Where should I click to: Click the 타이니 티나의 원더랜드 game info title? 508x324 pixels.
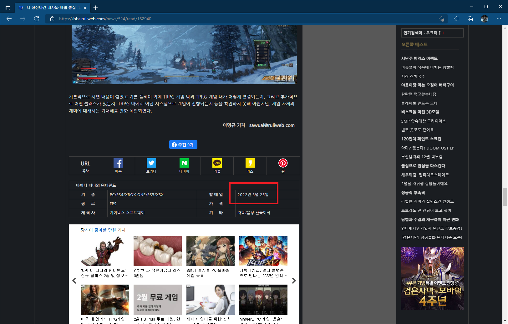click(96, 185)
